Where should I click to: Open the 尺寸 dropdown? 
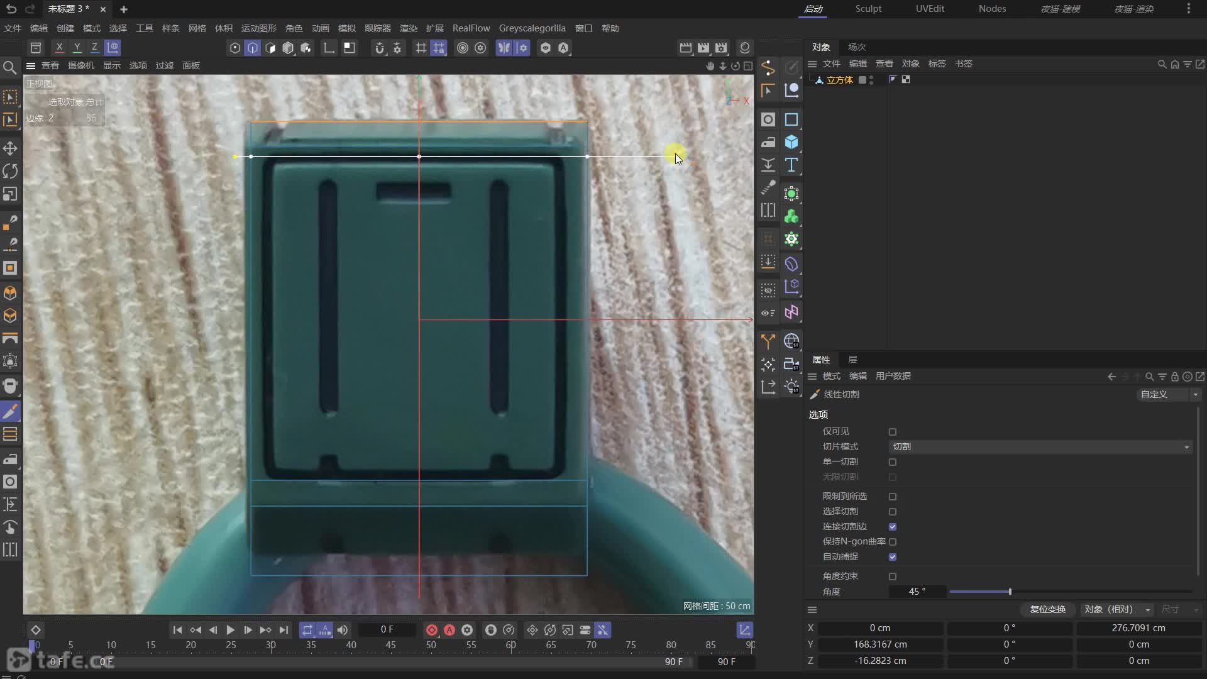[1180, 609]
